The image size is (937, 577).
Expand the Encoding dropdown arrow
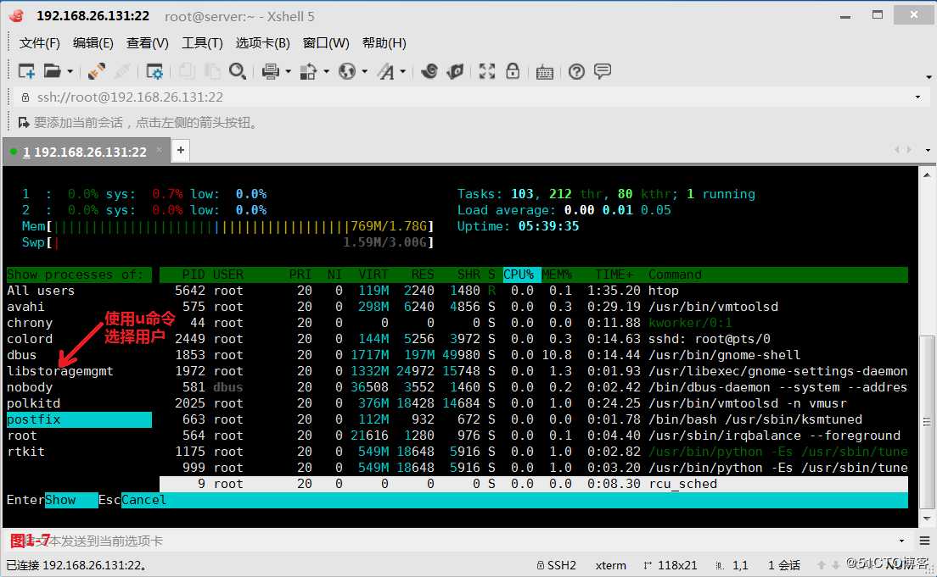click(364, 72)
